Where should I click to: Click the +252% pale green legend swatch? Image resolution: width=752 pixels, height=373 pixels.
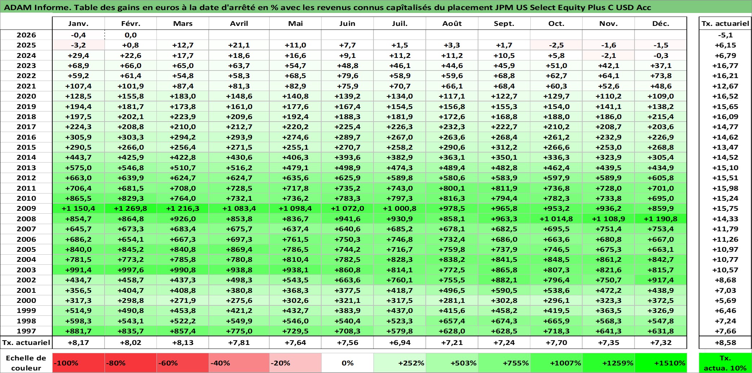400,363
